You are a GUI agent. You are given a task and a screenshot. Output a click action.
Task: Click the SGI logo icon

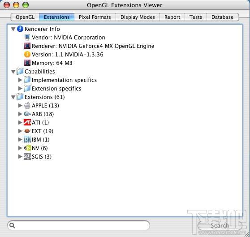(27, 156)
